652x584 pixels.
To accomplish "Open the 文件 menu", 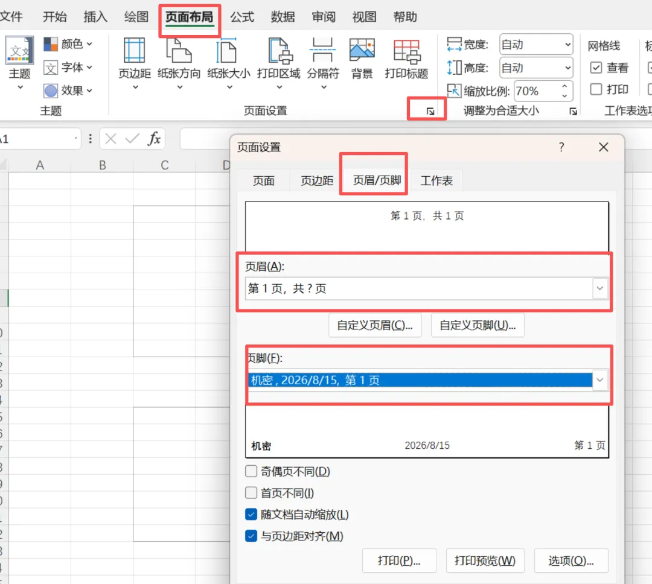I will [11, 17].
